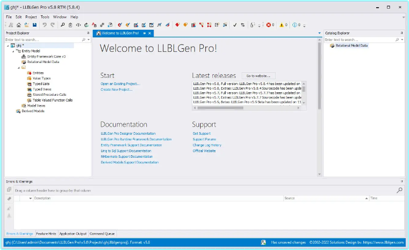
Task: Click the eraser clear icon in Errors panel
Action: pos(9,199)
